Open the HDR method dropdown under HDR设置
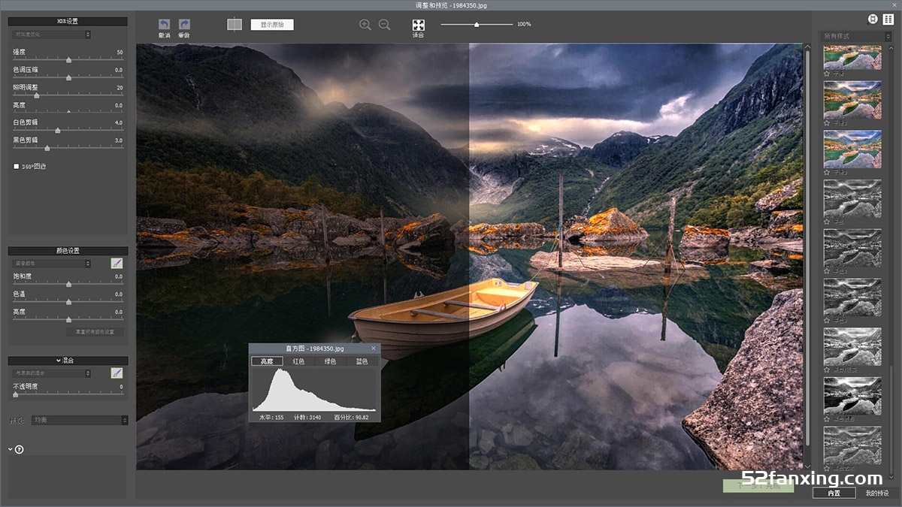This screenshot has height=507, width=902. click(51, 35)
